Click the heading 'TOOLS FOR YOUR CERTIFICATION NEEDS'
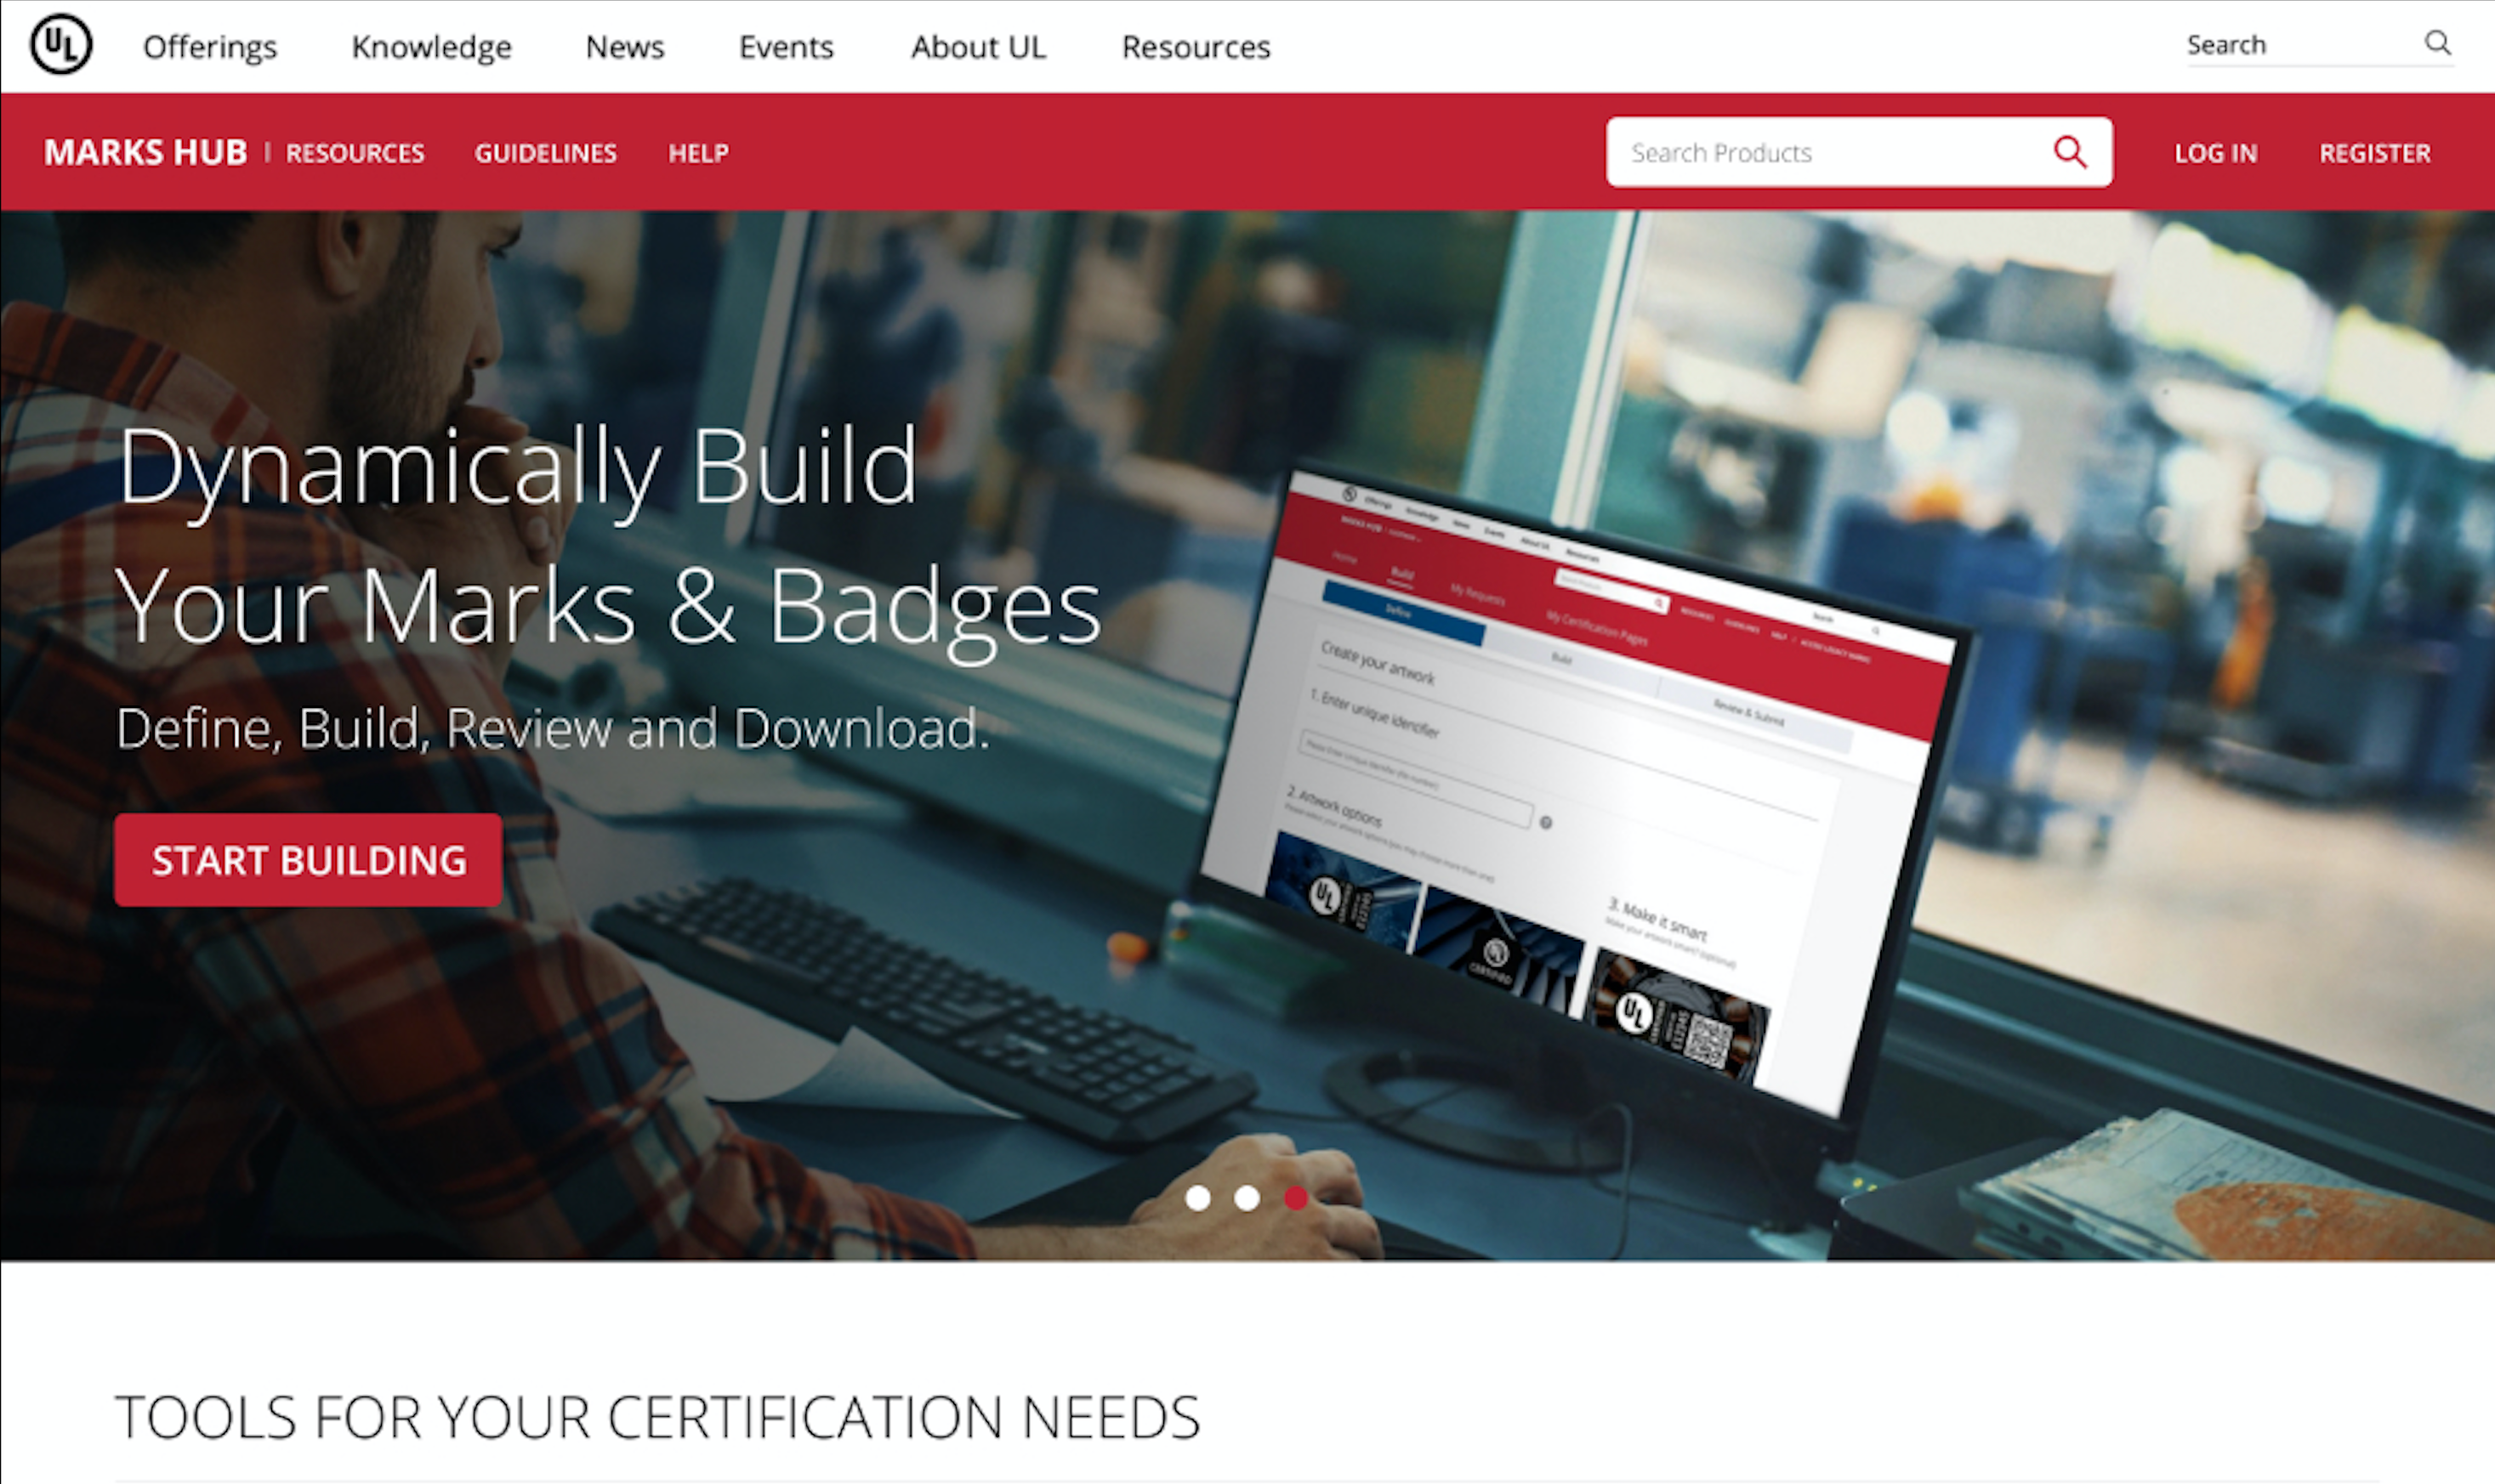This screenshot has width=2495, height=1484. pos(657,1417)
